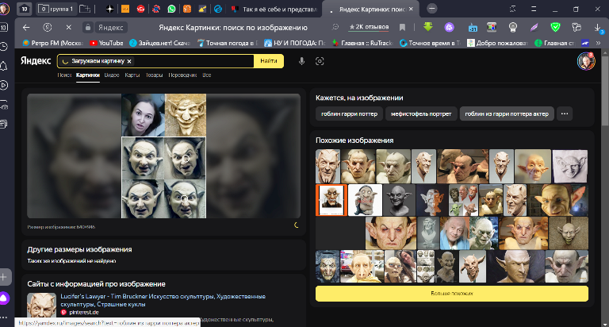Switch to the Товары tab
The width and height of the screenshot is (609, 327).
coord(154,75)
